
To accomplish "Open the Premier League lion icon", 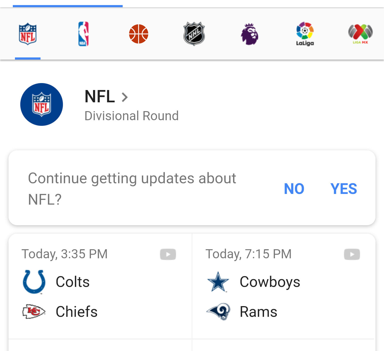I will [250, 34].
